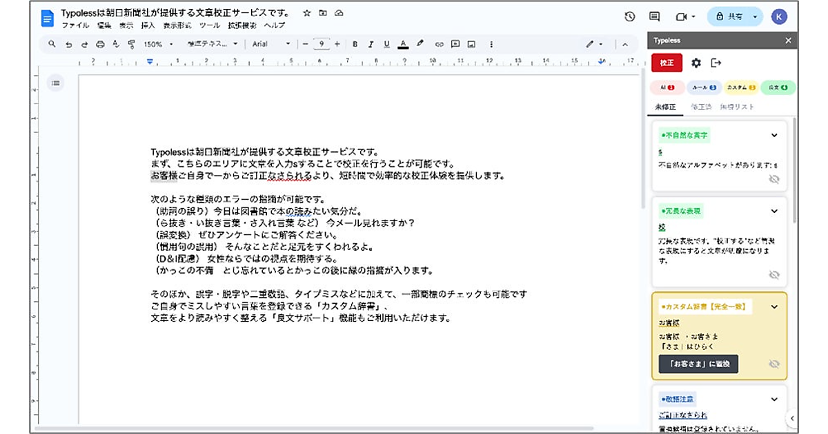
Task: Star this document
Action: click(306, 13)
